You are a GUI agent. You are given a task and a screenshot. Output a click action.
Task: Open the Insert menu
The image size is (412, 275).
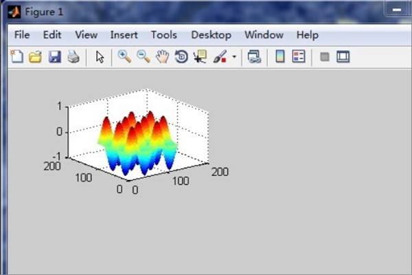(x=124, y=35)
